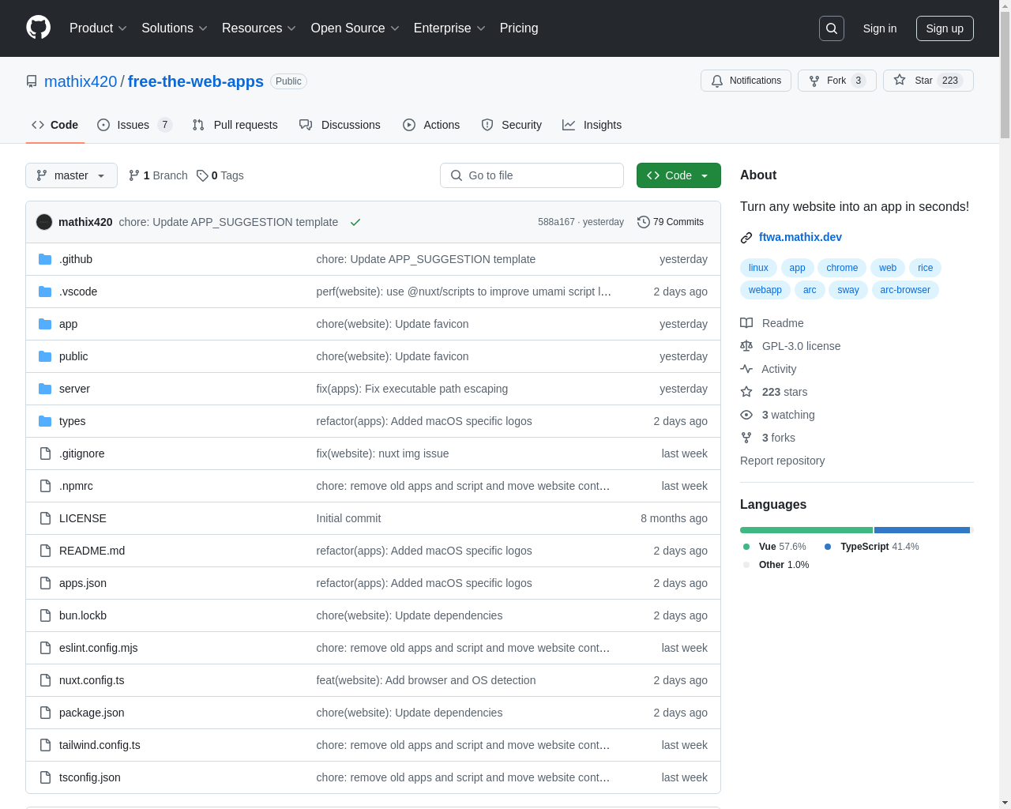Click the package.json file icon

coord(45,713)
